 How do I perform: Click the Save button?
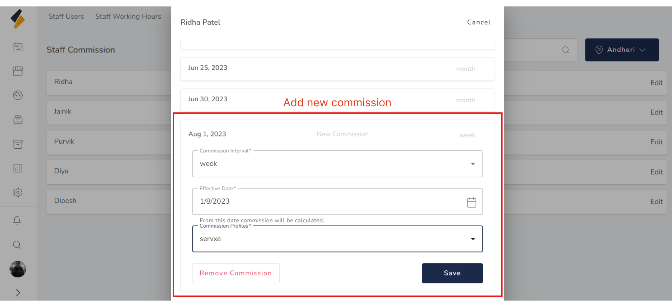(452, 273)
